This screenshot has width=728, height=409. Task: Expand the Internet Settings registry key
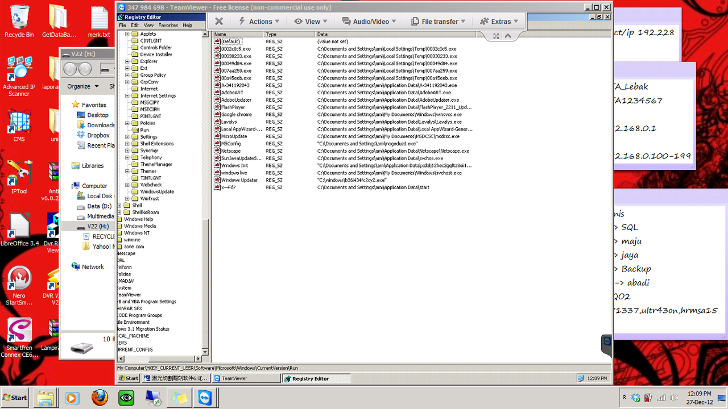pyautogui.click(x=127, y=96)
